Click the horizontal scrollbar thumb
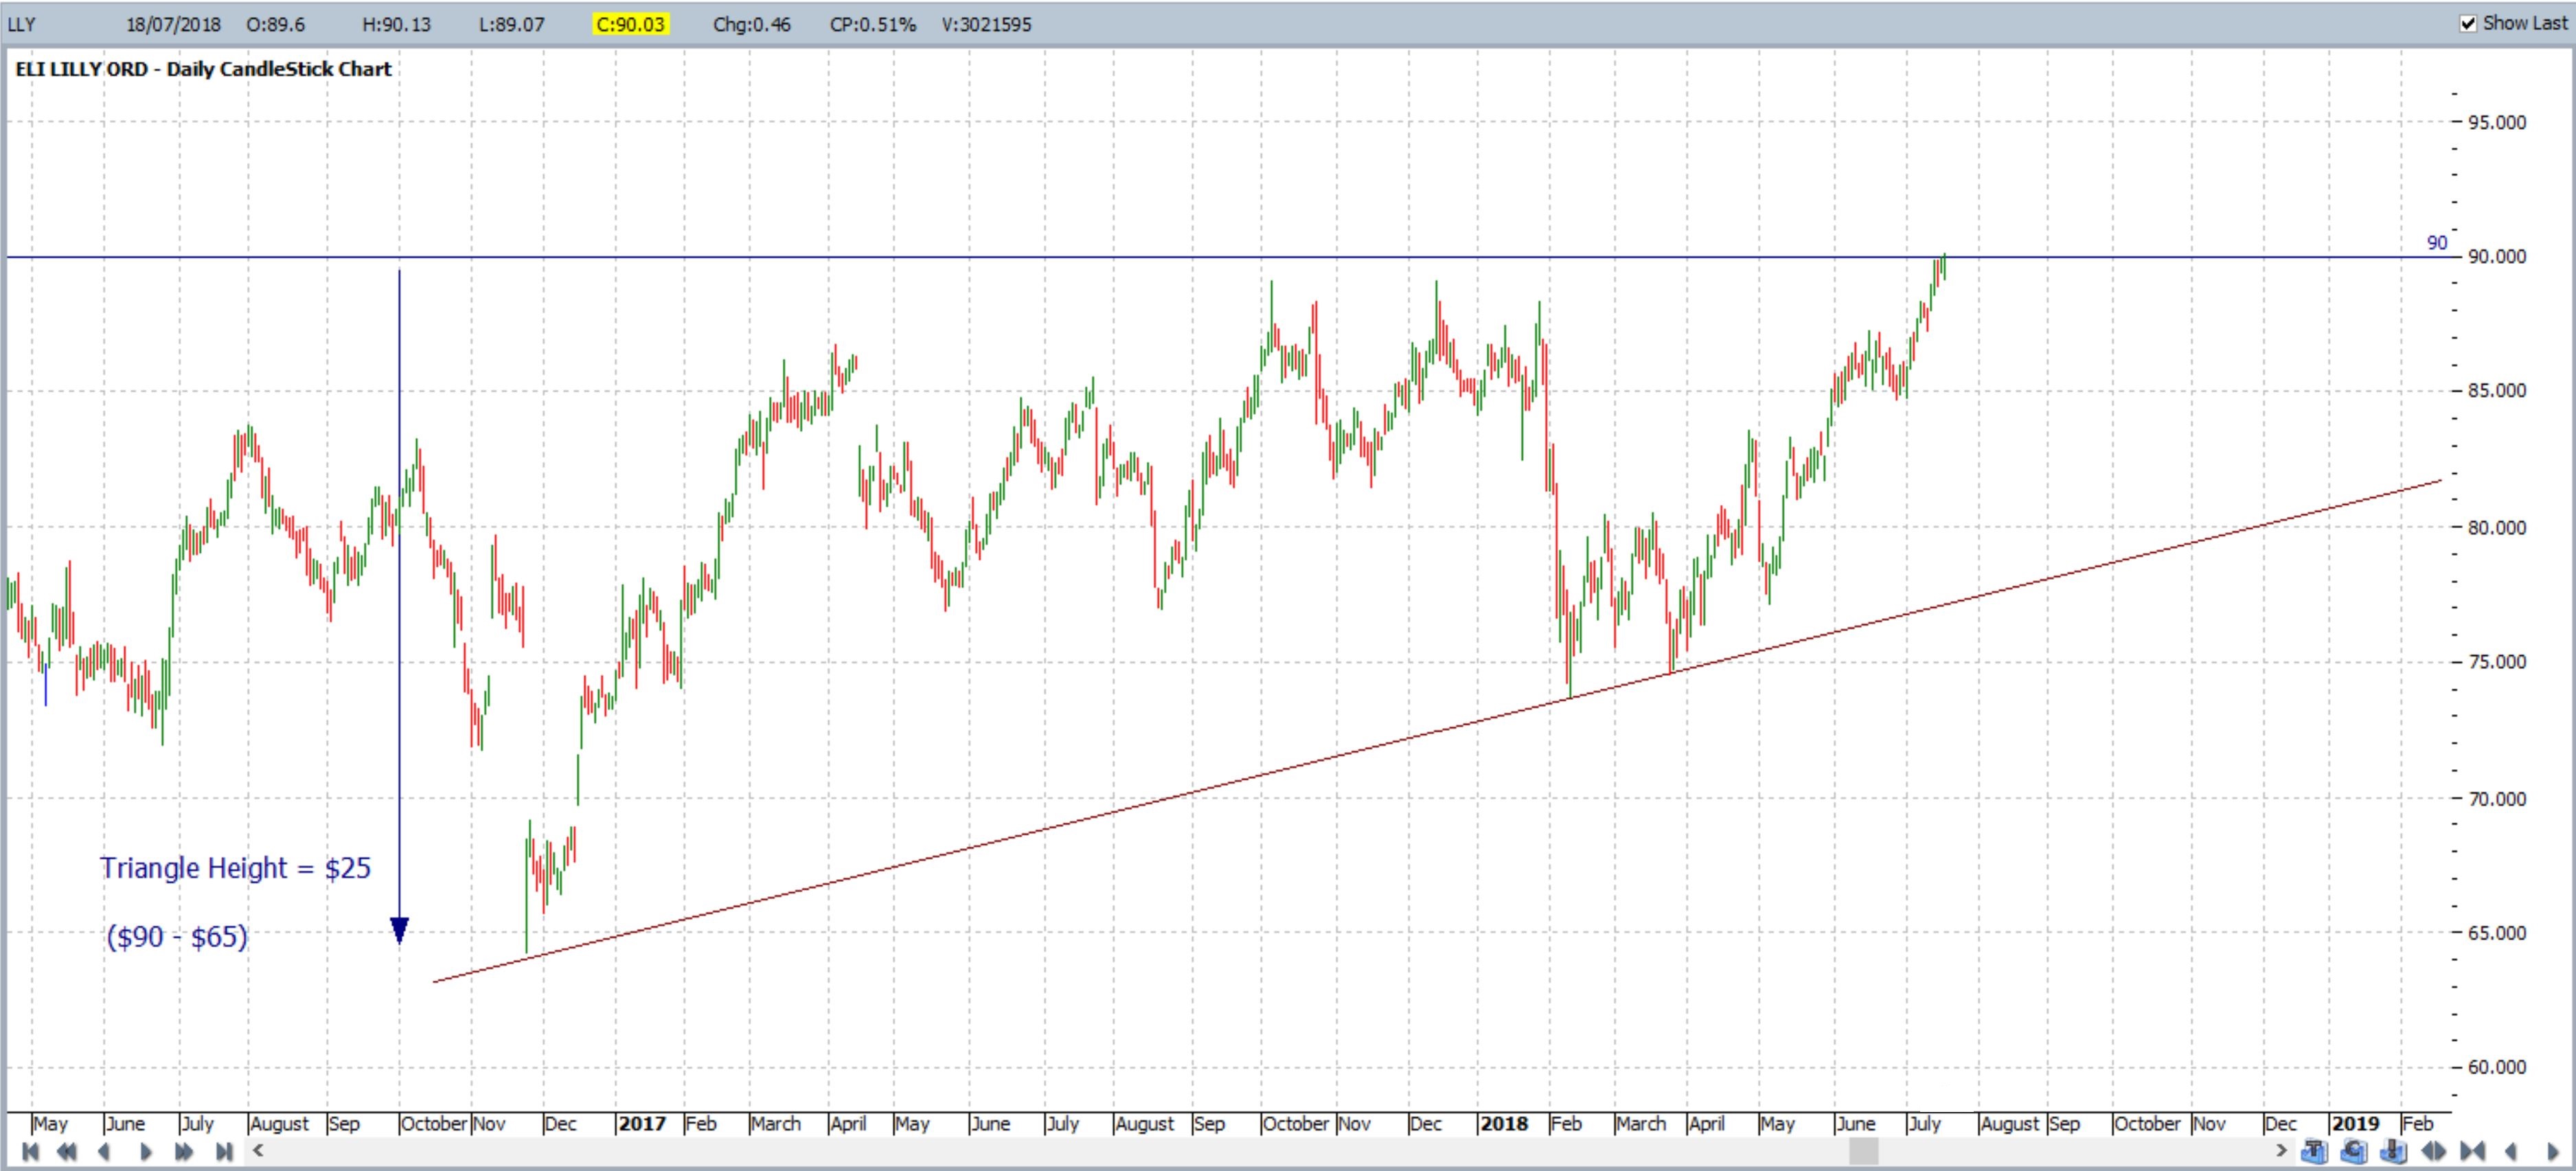 tap(1863, 1151)
